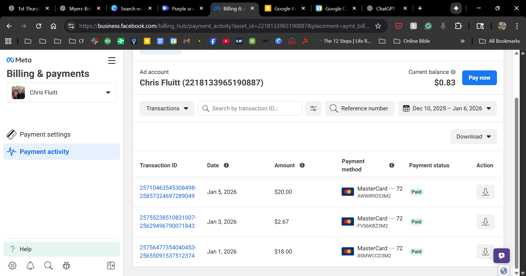Open the date range Dec 10 – Jan 6 picker
Viewport: 526px width, 276px height.
[x=447, y=108]
